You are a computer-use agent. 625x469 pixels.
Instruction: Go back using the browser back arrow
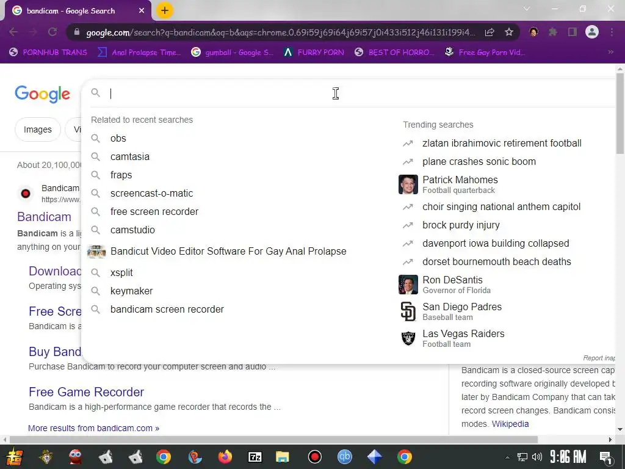click(13, 32)
